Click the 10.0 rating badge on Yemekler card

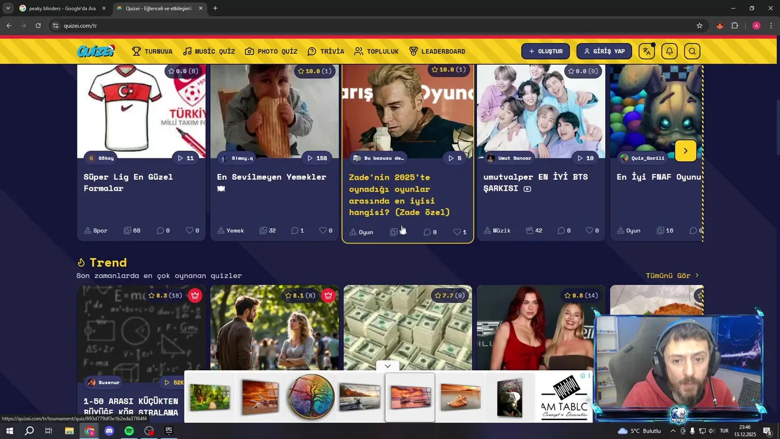click(x=314, y=71)
